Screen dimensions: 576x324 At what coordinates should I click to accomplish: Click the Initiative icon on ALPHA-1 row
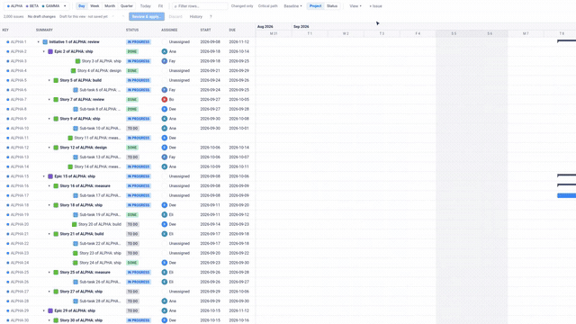tap(45, 42)
